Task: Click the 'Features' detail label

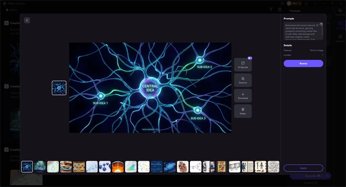Action: click(288, 51)
